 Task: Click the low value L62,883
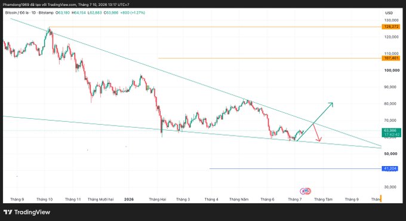pyautogui.click(x=94, y=13)
